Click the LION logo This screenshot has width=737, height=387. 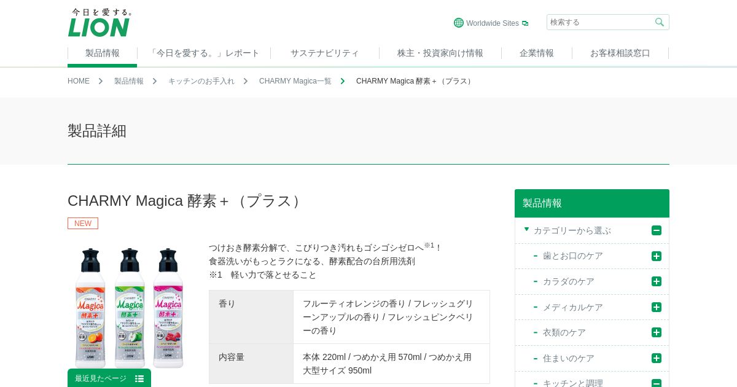pos(99,23)
